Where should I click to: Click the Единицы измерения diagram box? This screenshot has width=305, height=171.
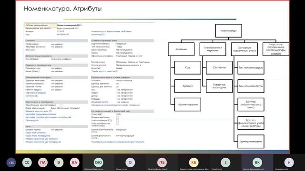pos(251,142)
